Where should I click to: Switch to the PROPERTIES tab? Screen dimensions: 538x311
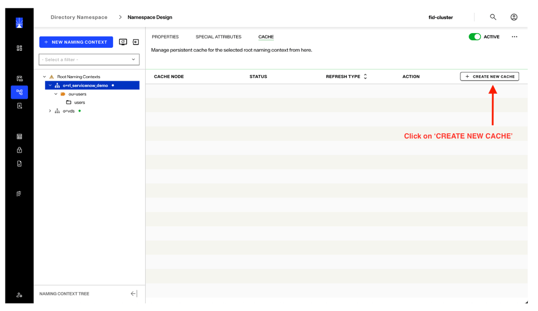click(x=165, y=37)
